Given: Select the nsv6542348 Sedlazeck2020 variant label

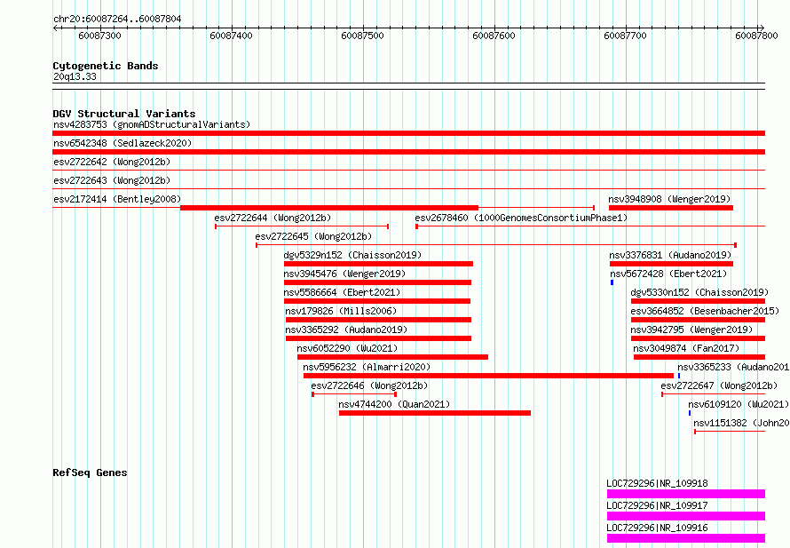Looking at the screenshot, I should (122, 143).
